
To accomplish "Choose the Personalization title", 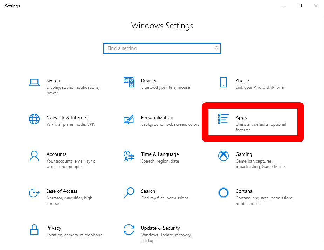I will [x=157, y=117].
